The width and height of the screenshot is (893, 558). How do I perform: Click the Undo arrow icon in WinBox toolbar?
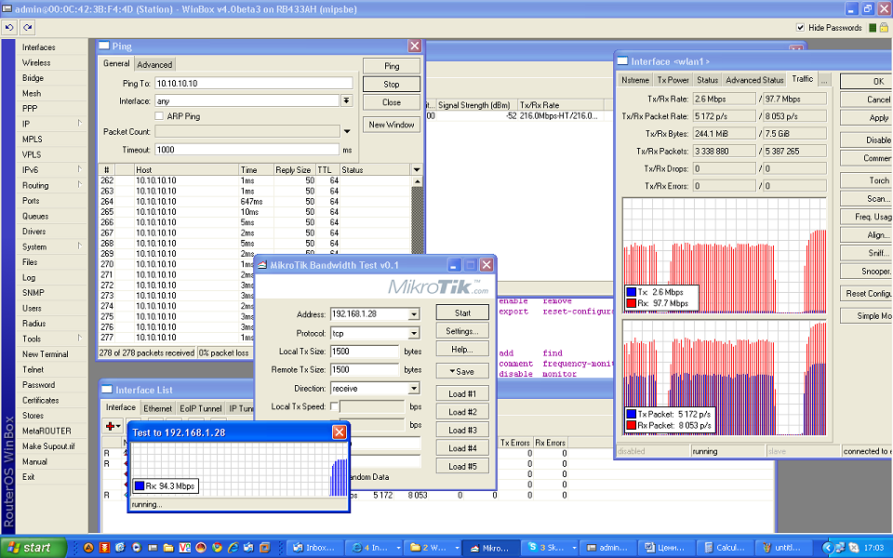(x=8, y=27)
